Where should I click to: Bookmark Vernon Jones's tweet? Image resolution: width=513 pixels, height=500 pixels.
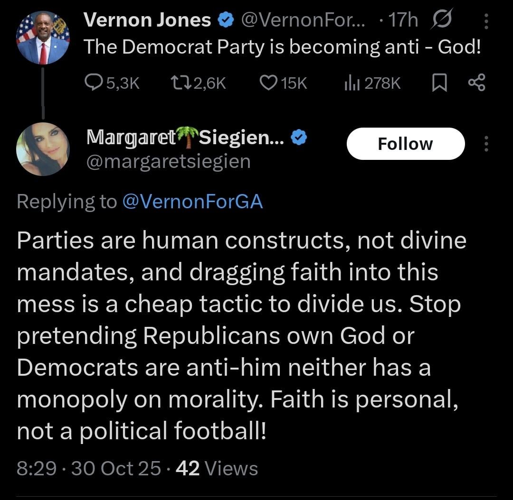point(439,84)
